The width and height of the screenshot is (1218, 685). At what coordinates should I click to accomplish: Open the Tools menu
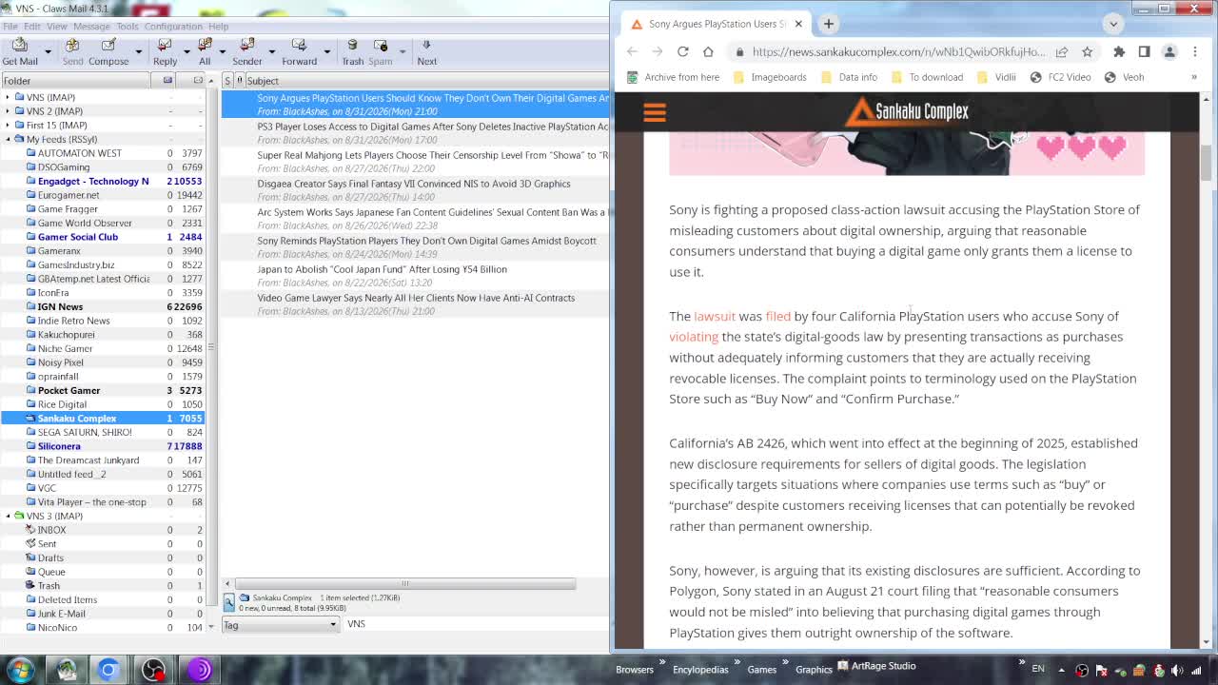128,27
